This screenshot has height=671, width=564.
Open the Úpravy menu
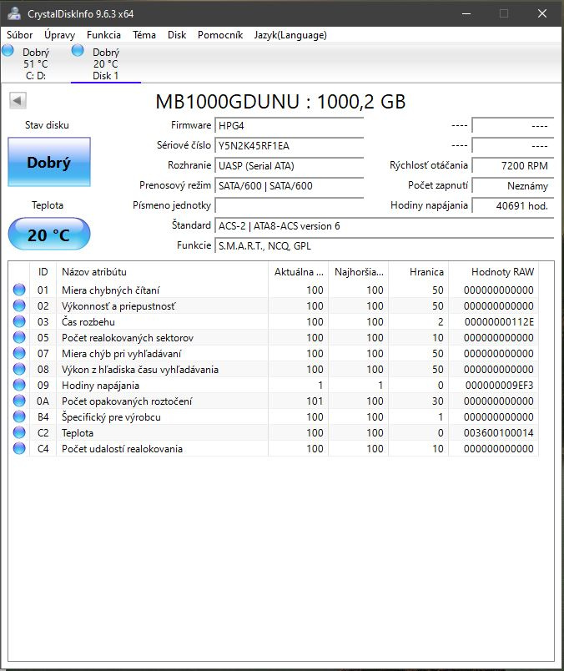click(59, 35)
